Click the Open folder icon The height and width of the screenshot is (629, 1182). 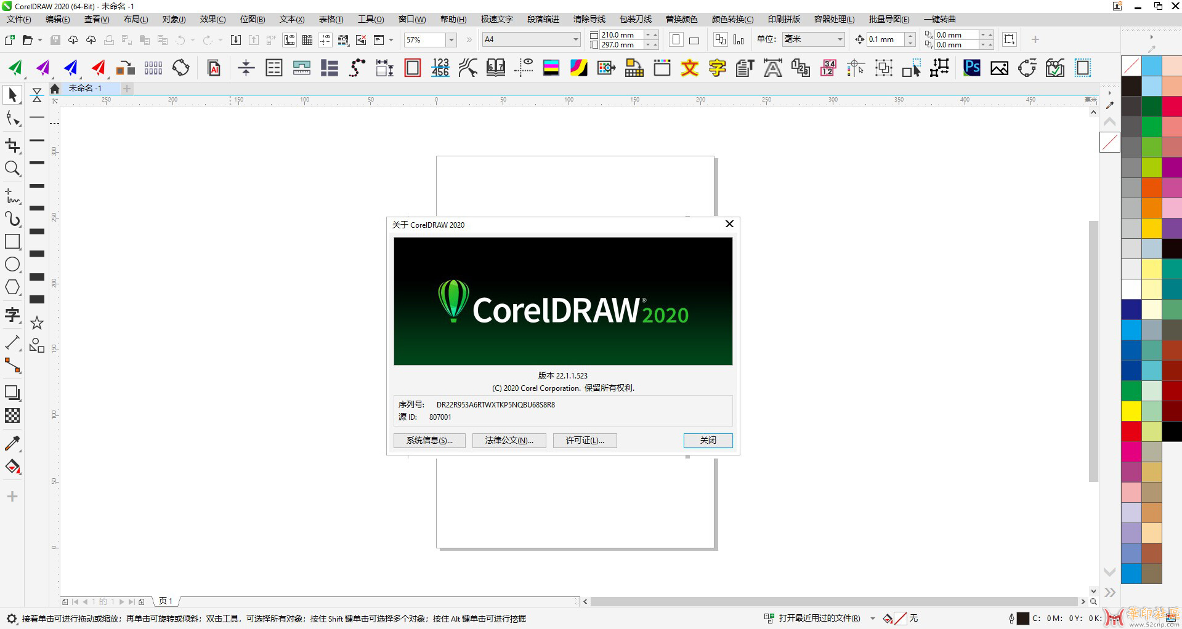coord(27,39)
